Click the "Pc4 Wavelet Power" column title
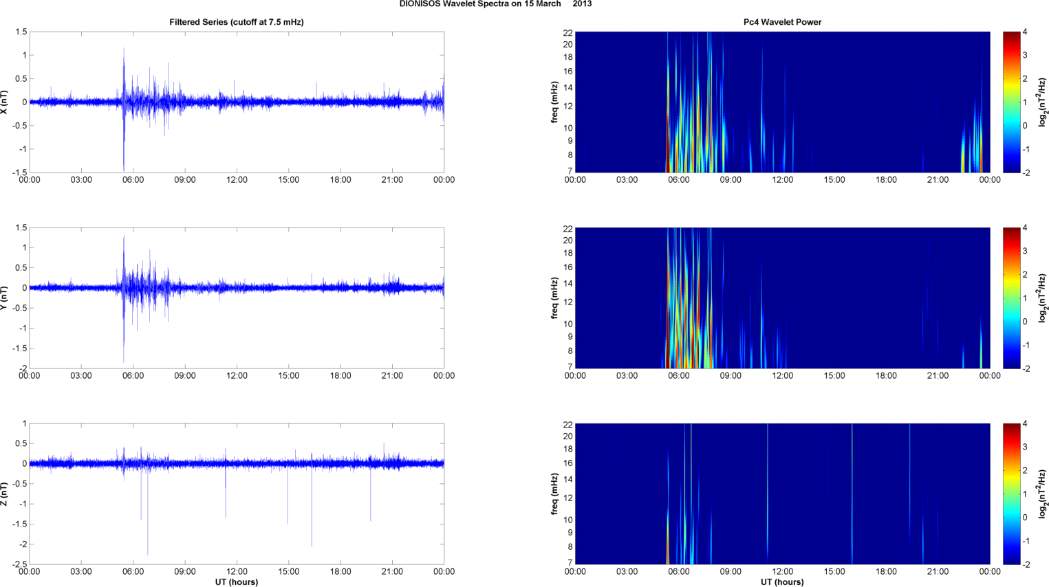This screenshot has height=587, width=1049. (782, 22)
